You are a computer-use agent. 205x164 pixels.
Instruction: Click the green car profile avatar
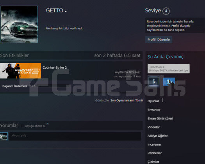tap(20, 25)
